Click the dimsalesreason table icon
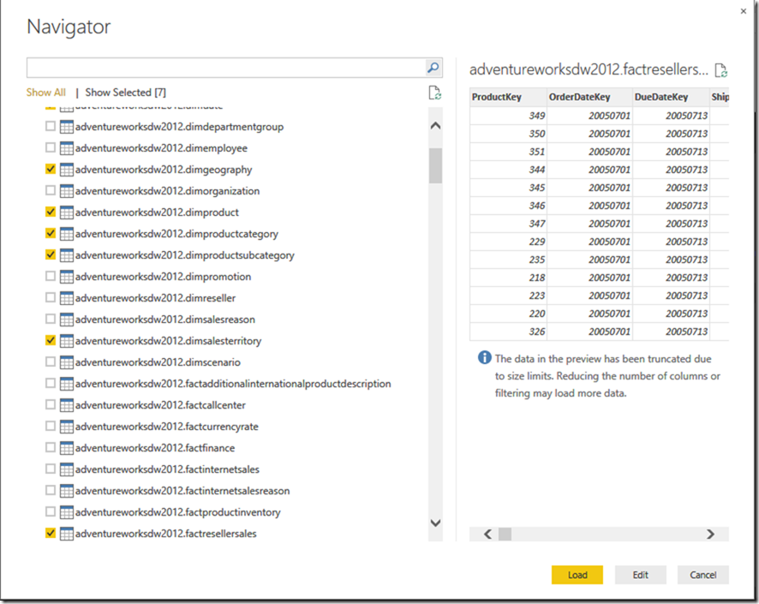 pyautogui.click(x=66, y=320)
